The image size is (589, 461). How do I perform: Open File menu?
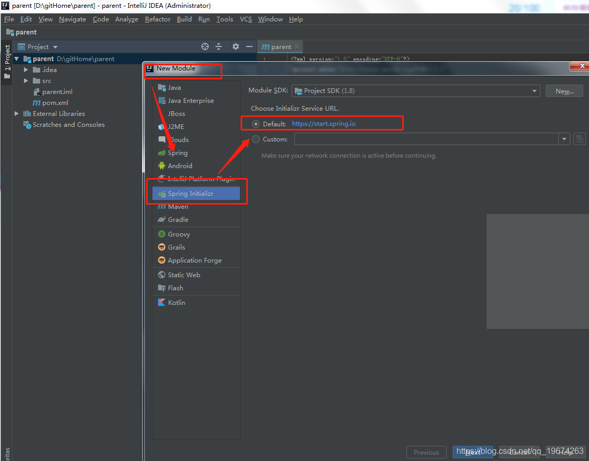(x=9, y=19)
